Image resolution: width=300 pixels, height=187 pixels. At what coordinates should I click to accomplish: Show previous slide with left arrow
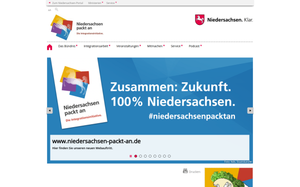pyautogui.click(x=49, y=111)
